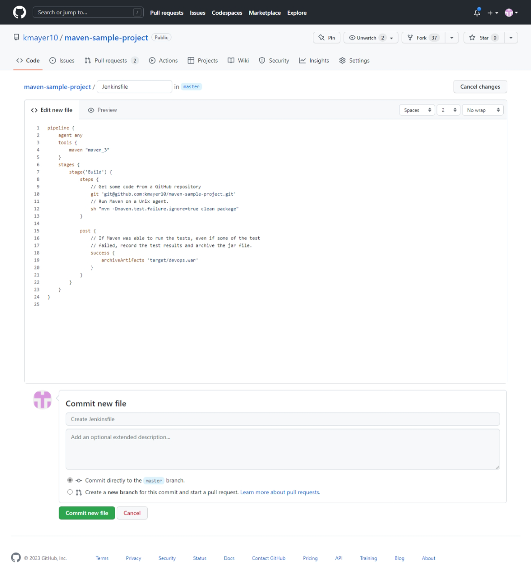The image size is (531, 582).
Task: Click line 10 git repository URL text
Action: (168, 194)
